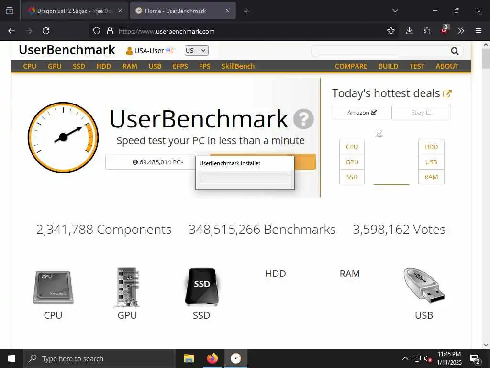The width and height of the screenshot is (490, 368).
Task: Open the Windows Start menu
Action: pyautogui.click(x=11, y=358)
